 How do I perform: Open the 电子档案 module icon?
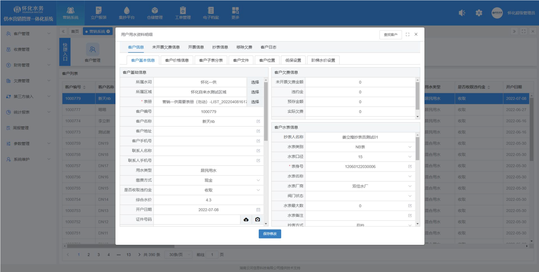coord(211,13)
